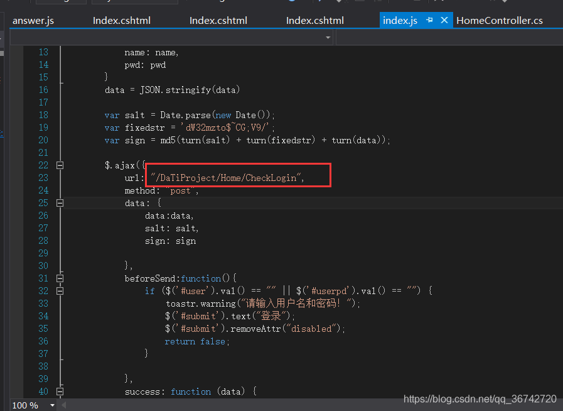Click the text "JSON.stringify(data)" on line 16
This screenshot has width=563, height=411.
190,90
